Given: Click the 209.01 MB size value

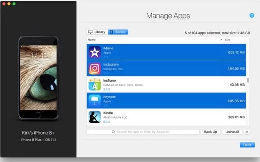Looking at the screenshot, I should 236,117.
